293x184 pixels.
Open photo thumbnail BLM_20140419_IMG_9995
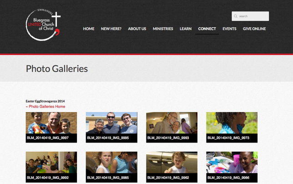coord(111,128)
